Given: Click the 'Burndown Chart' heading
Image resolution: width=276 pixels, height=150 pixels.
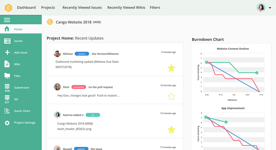Looking at the screenshot, I should 208,39.
